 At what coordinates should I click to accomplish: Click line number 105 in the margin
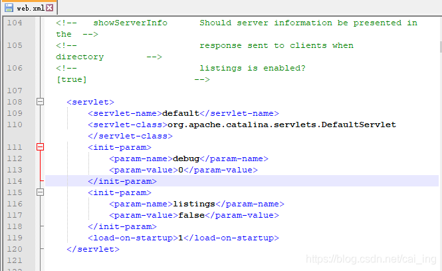point(15,45)
